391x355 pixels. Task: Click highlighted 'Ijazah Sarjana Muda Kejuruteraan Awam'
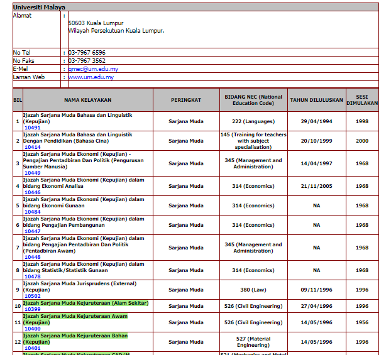(75, 317)
